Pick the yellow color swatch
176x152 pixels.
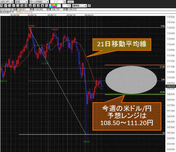(x=54, y=5)
